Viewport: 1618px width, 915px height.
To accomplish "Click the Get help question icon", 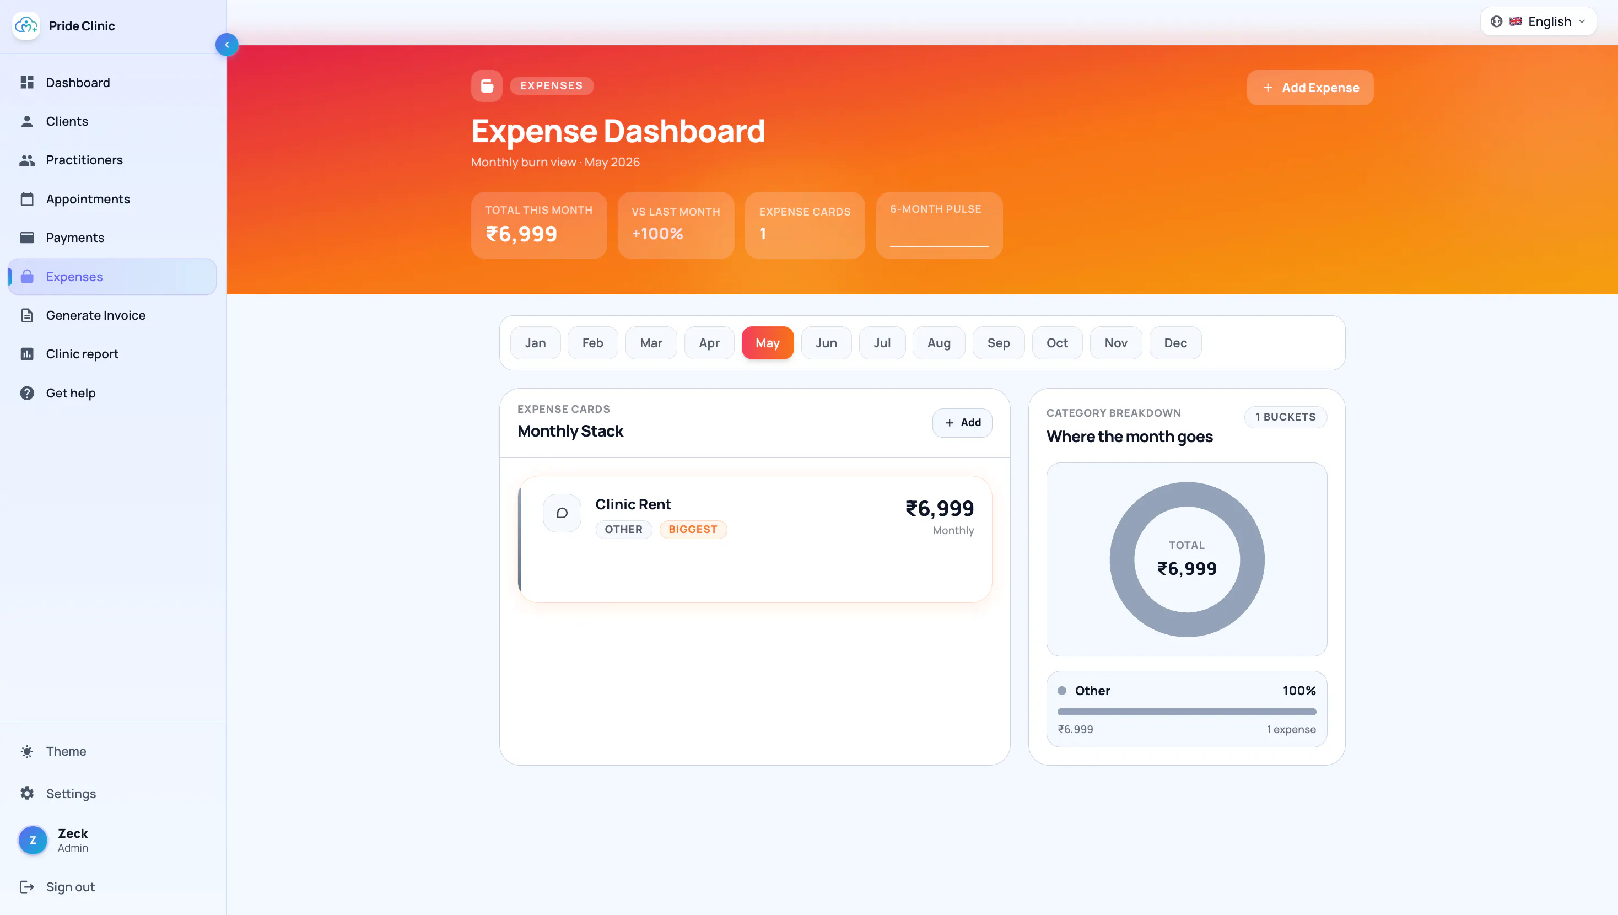I will (x=27, y=393).
